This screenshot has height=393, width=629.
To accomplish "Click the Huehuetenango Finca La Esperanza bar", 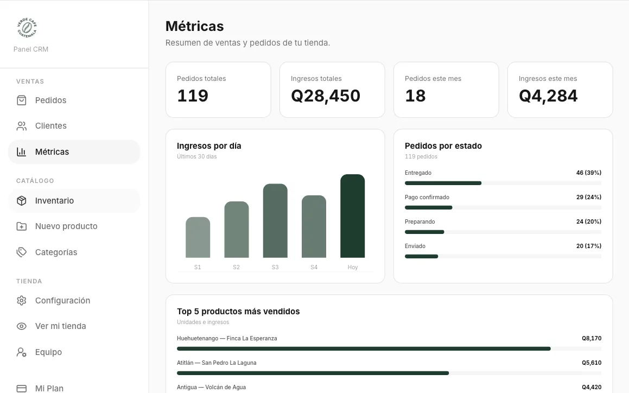I will (389, 349).
